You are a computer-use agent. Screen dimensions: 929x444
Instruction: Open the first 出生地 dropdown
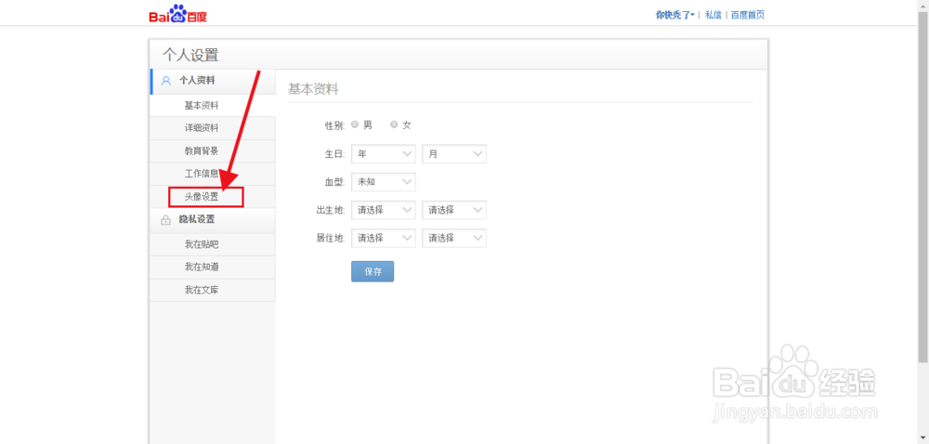(x=384, y=210)
